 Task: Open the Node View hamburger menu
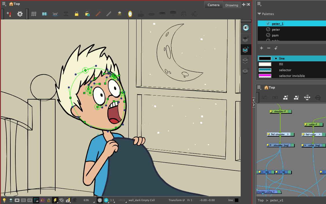259,87
